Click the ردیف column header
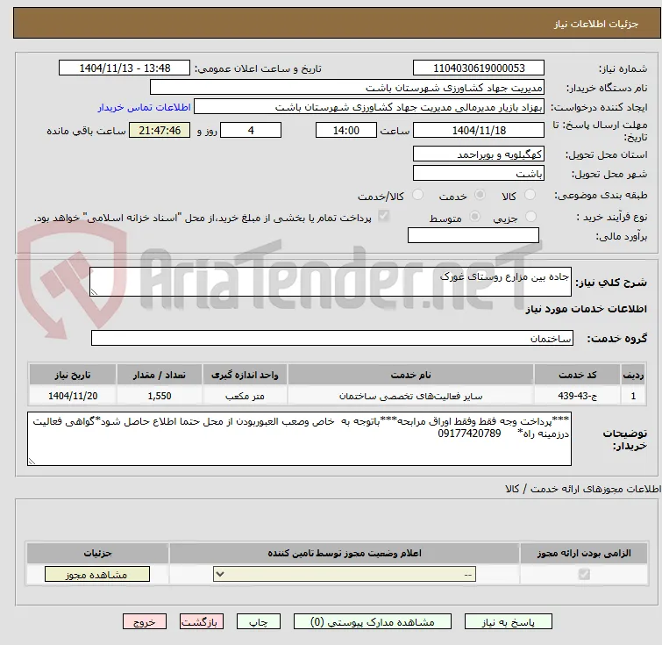The width and height of the screenshot is (662, 645). click(x=633, y=375)
